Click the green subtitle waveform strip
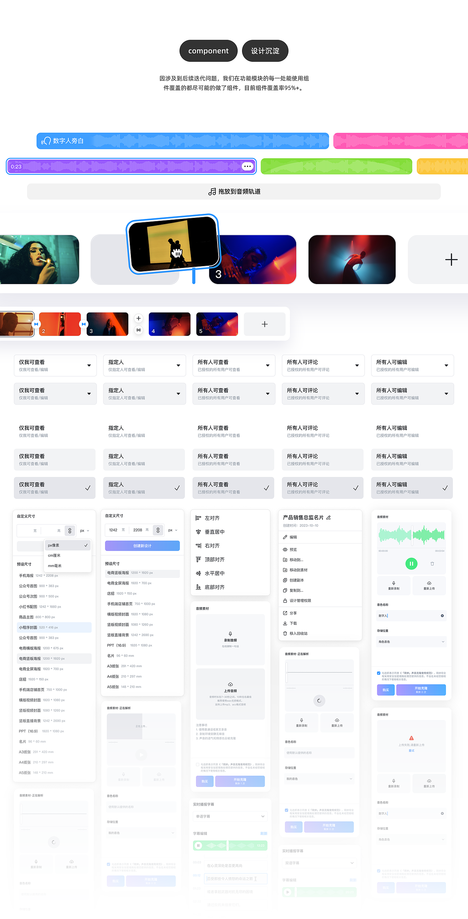 [x=230, y=845]
